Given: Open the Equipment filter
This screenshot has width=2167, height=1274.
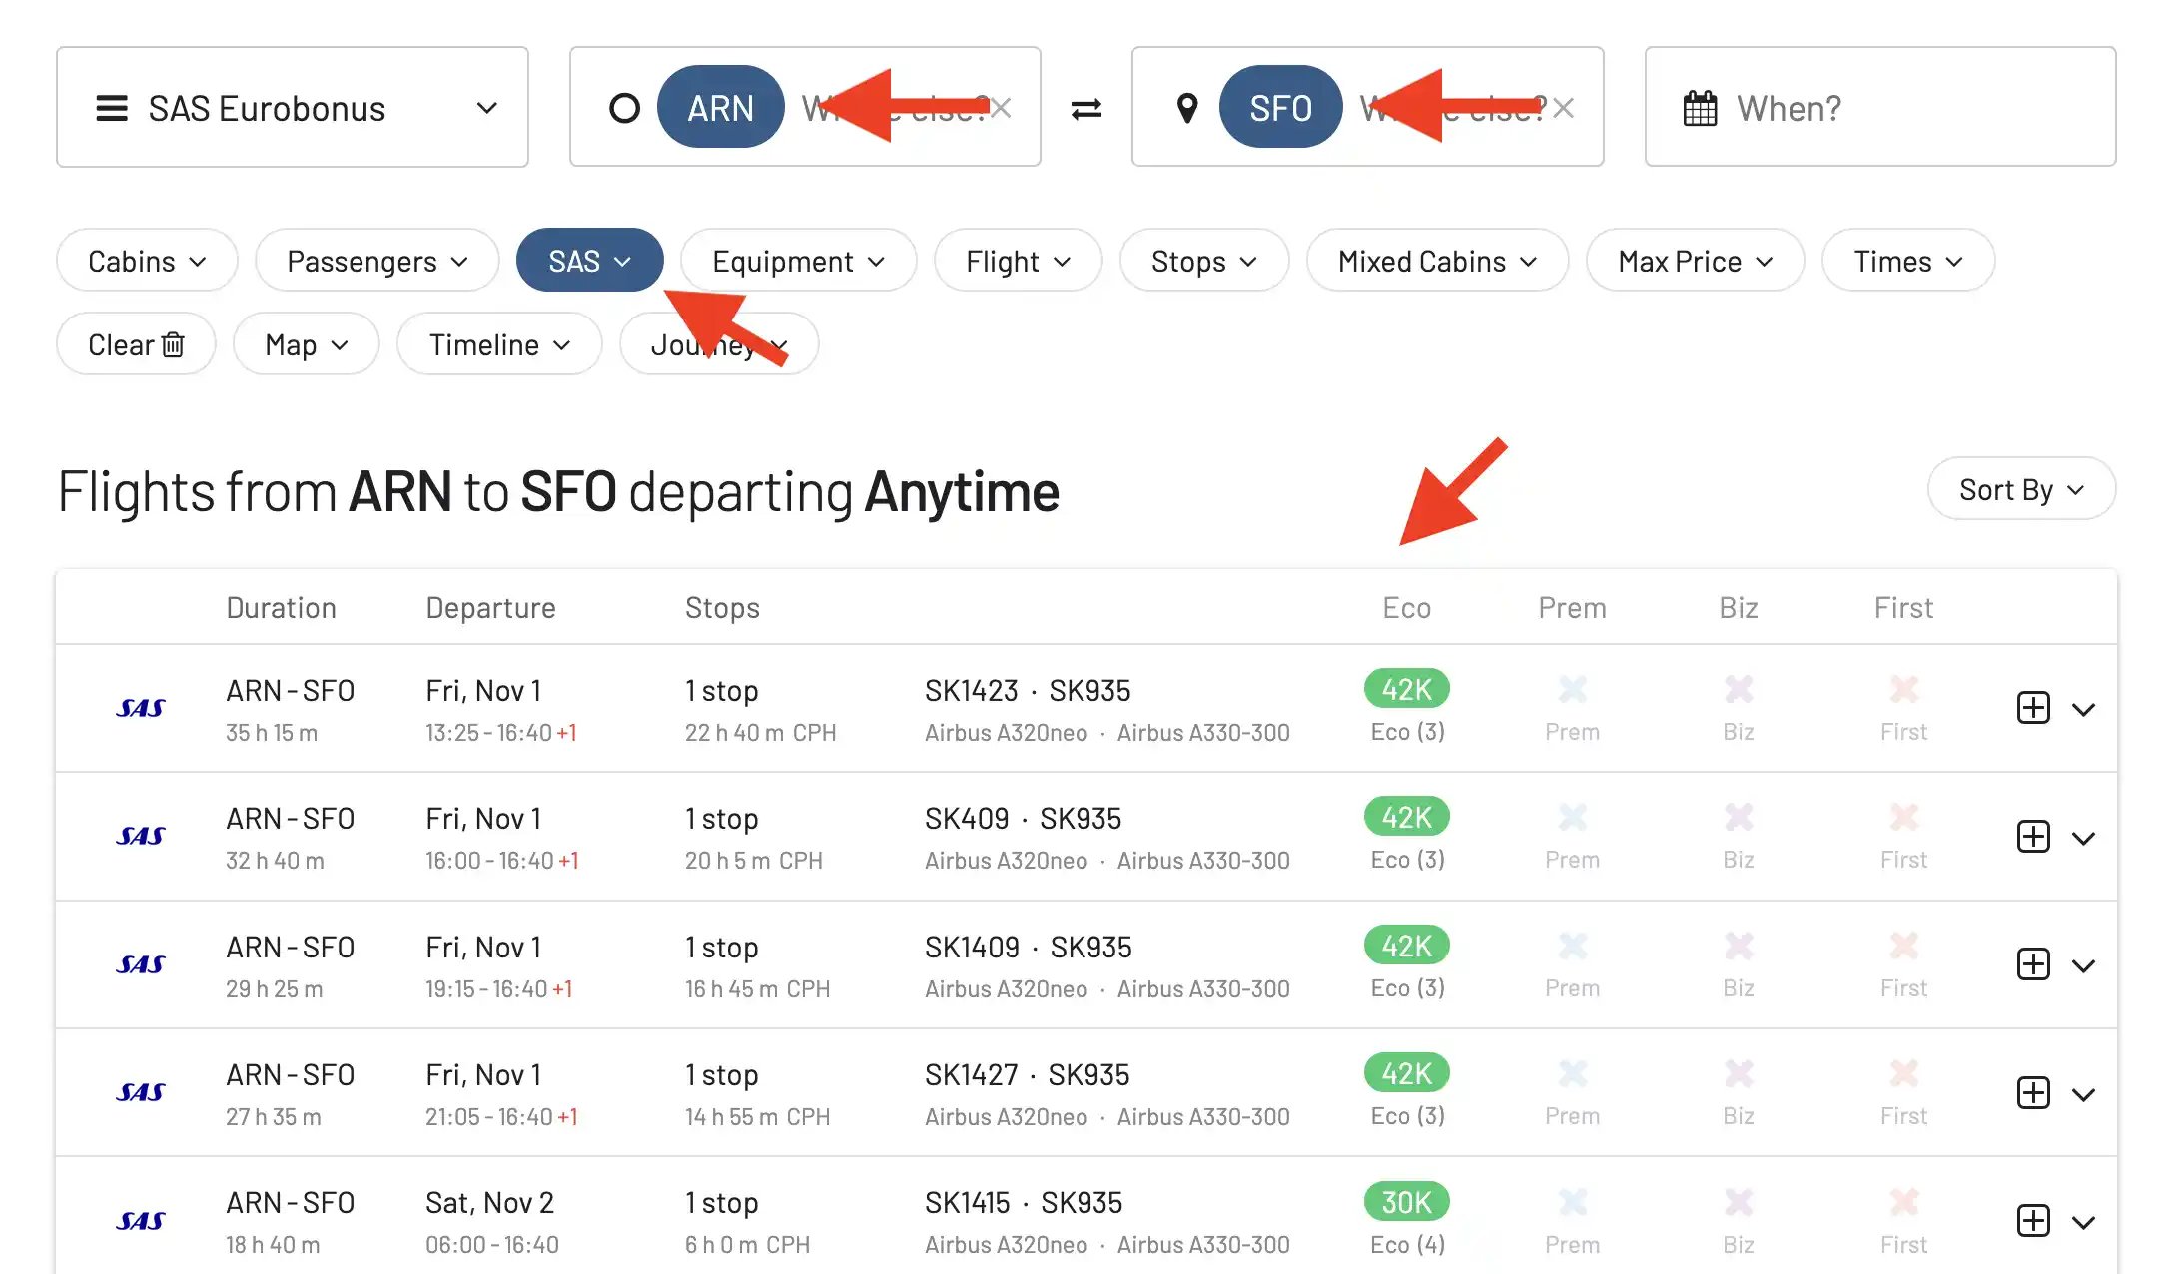Looking at the screenshot, I should coord(798,261).
